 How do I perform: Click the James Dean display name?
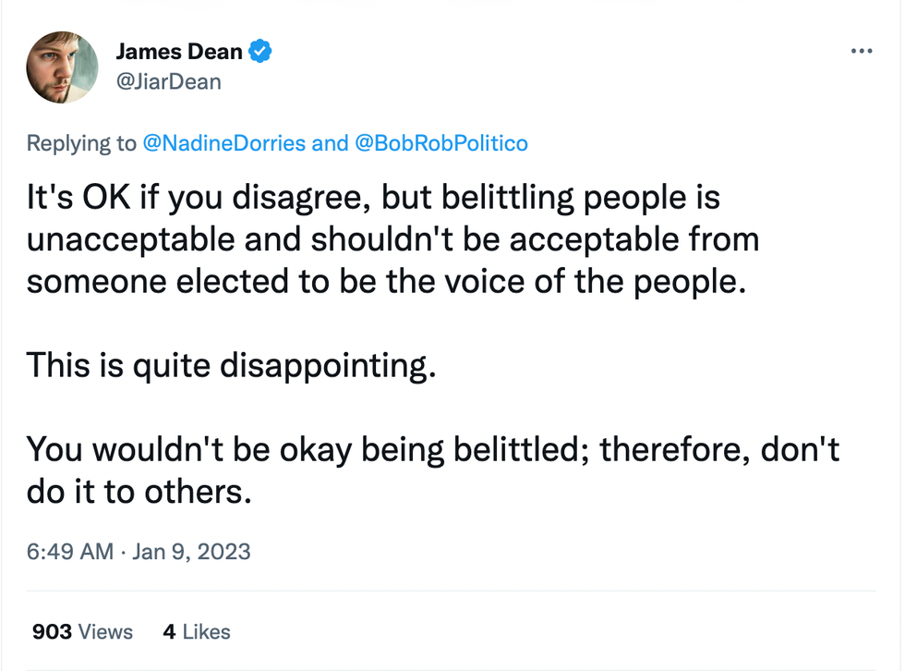click(x=179, y=52)
